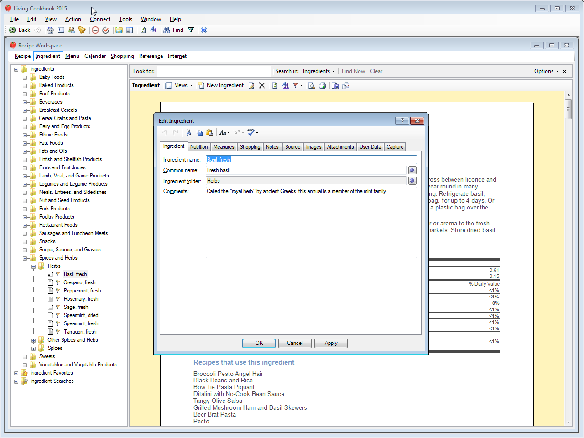Click the Apply button
This screenshot has height=438, width=584.
tap(331, 343)
